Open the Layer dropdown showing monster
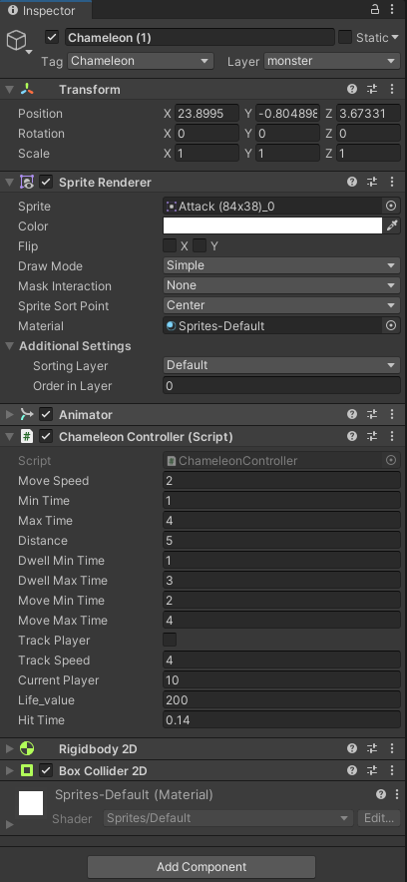 point(331,61)
